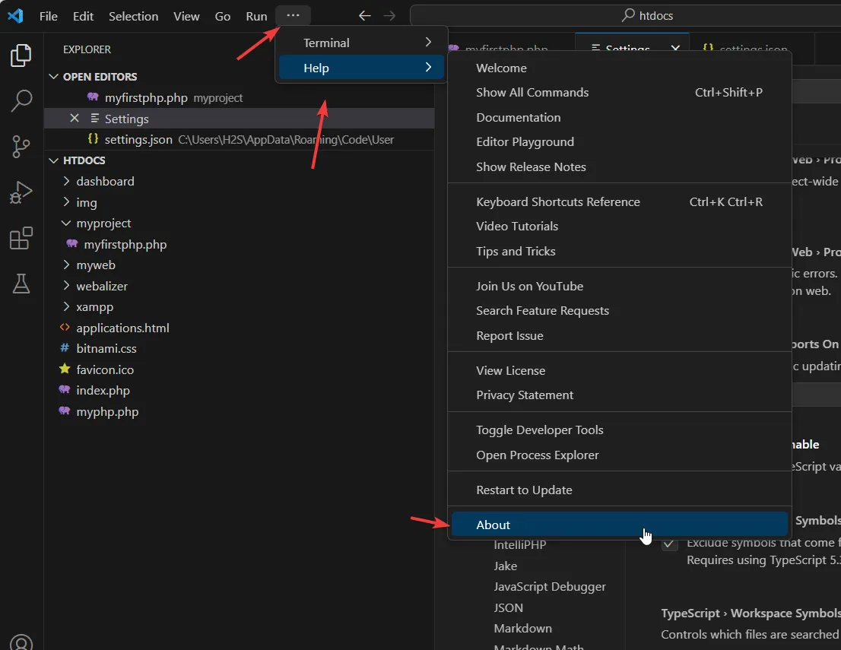Go back with the left arrow
Viewport: 841px width, 650px height.
pos(365,15)
